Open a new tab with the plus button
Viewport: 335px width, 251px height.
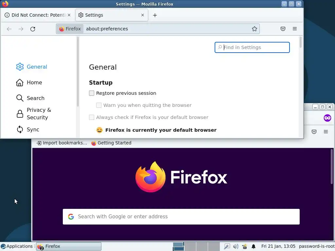[155, 15]
